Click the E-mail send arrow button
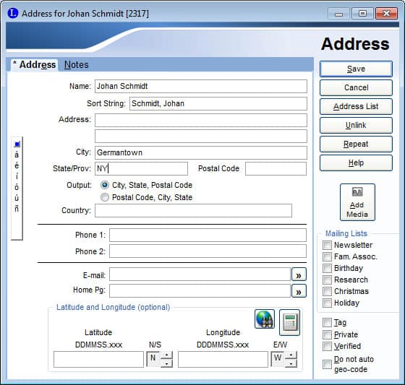 (x=299, y=274)
